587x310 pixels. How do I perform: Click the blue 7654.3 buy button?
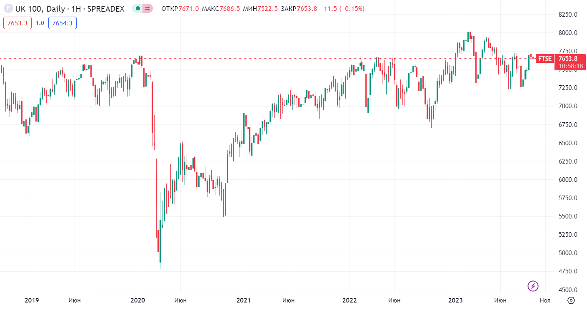(x=62, y=23)
